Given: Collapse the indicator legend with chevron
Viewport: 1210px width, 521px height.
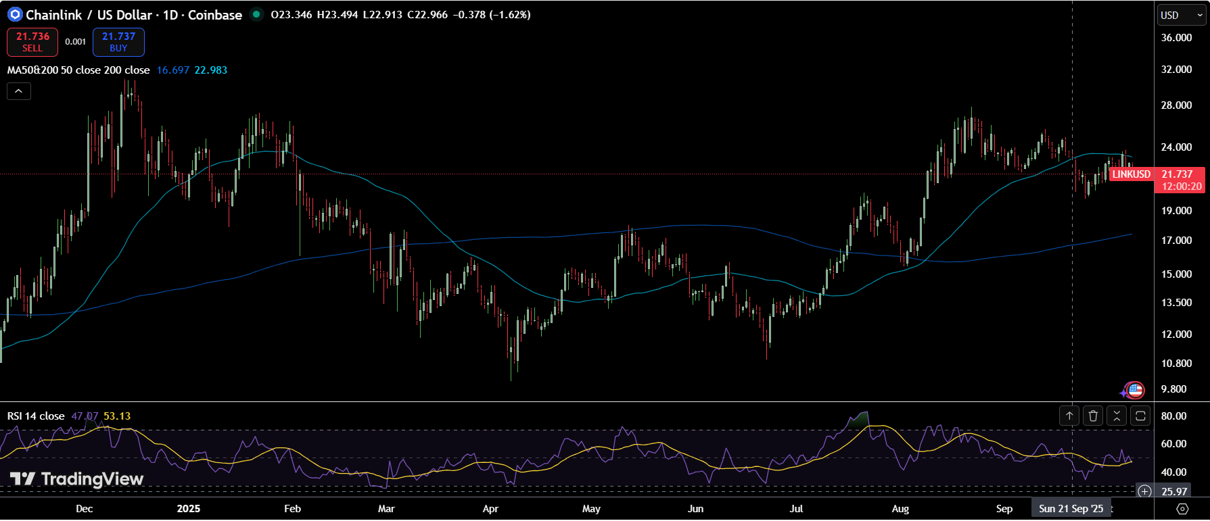Looking at the screenshot, I should click(x=19, y=91).
